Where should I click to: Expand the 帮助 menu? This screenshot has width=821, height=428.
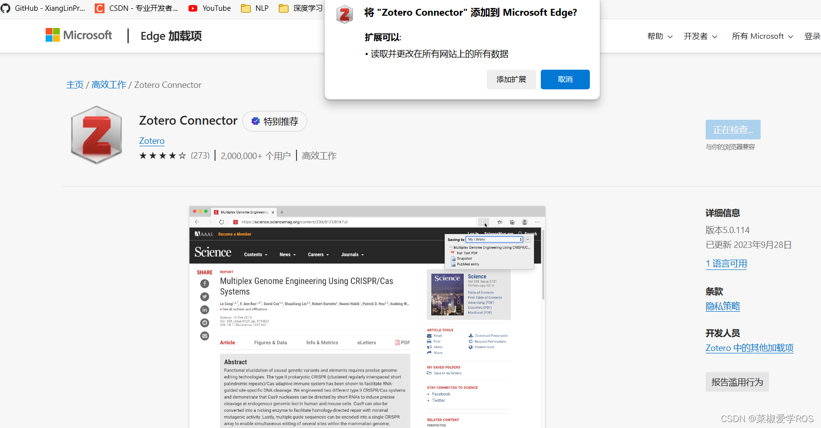tap(660, 36)
